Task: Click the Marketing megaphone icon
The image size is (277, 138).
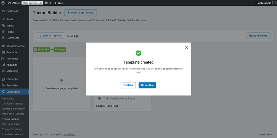Action: [3, 71]
